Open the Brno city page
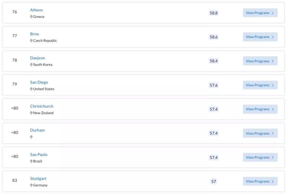 (35, 34)
